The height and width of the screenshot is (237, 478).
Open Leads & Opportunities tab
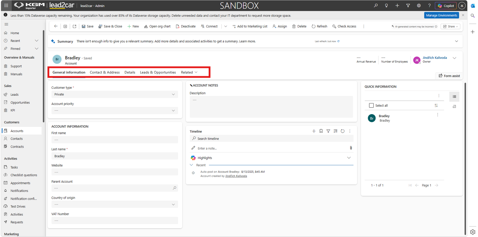(158, 72)
